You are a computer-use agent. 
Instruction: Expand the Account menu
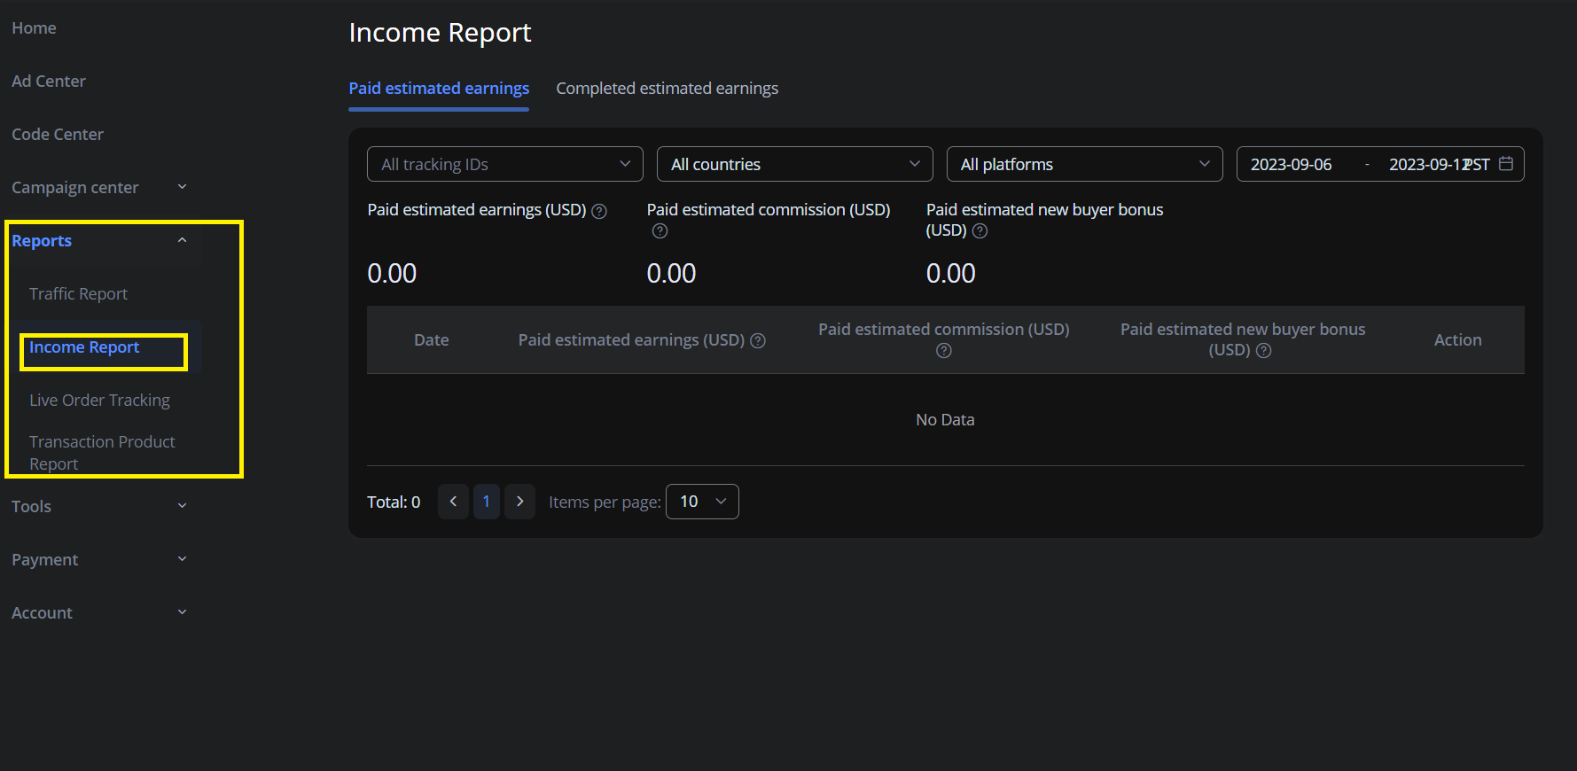(x=100, y=612)
